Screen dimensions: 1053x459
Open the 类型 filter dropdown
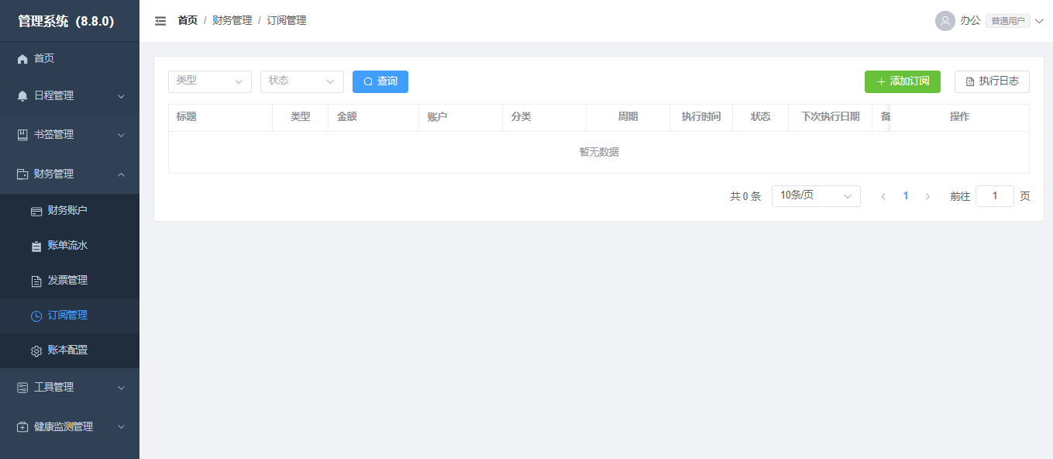tap(210, 81)
